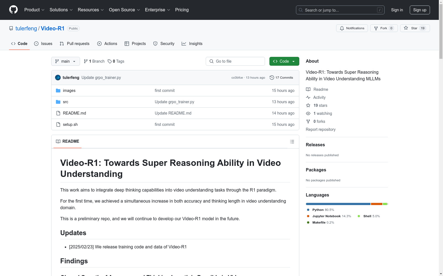Click the slash shortcut key icon
The width and height of the screenshot is (443, 276).
380,10
